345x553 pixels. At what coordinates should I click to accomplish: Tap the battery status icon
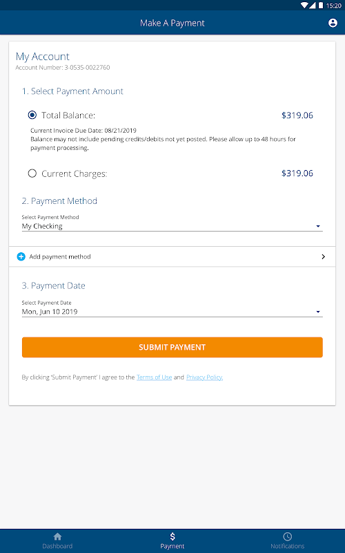(321, 6)
